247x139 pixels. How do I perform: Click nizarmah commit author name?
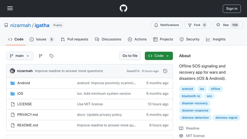coord(25,71)
